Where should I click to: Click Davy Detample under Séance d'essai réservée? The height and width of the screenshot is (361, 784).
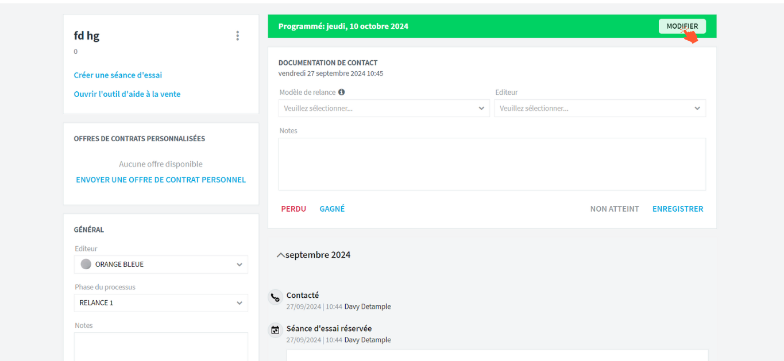tap(368, 340)
